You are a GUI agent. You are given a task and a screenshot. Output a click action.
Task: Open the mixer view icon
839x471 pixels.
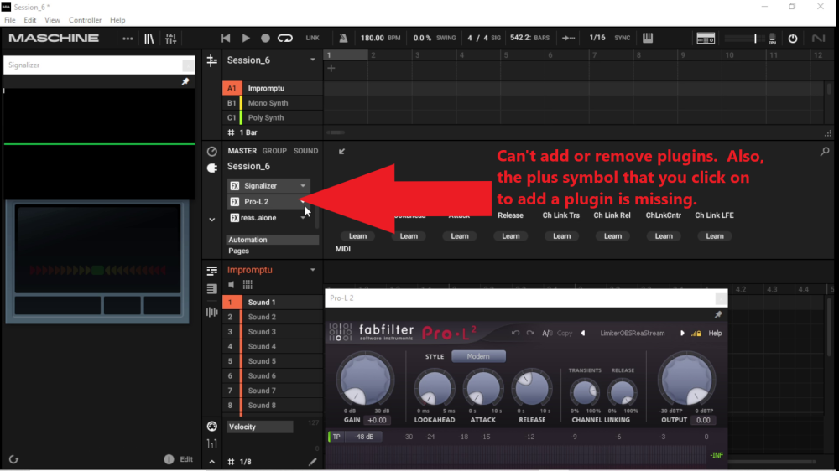[x=170, y=39]
